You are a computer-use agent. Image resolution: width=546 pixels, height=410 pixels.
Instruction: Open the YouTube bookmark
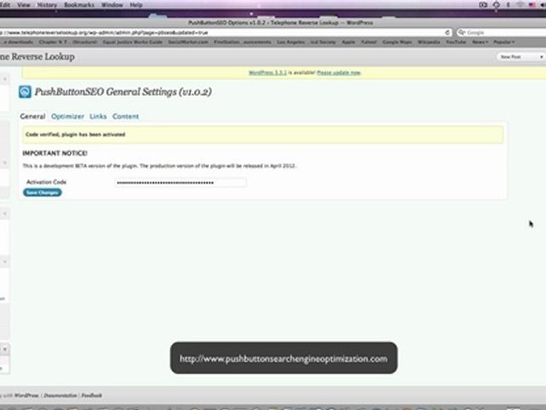tap(456, 42)
